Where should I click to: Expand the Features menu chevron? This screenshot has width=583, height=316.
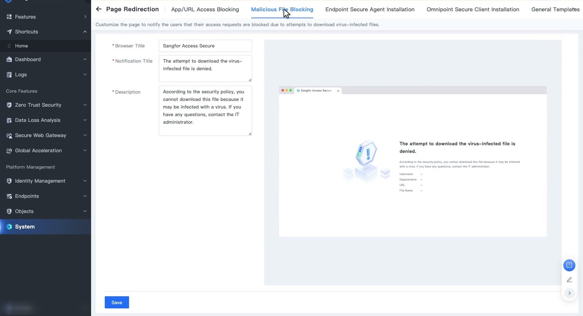tap(85, 17)
